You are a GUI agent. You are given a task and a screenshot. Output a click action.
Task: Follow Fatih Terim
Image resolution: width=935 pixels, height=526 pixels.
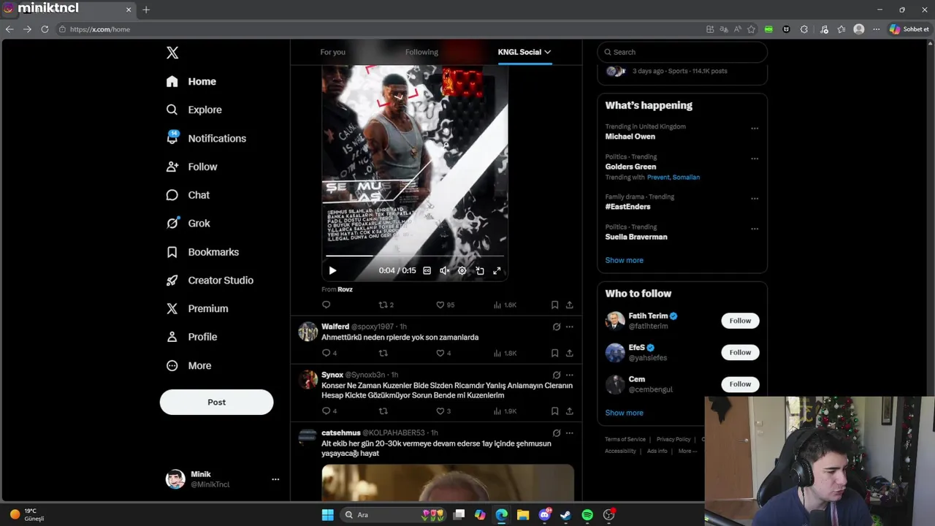[740, 321]
